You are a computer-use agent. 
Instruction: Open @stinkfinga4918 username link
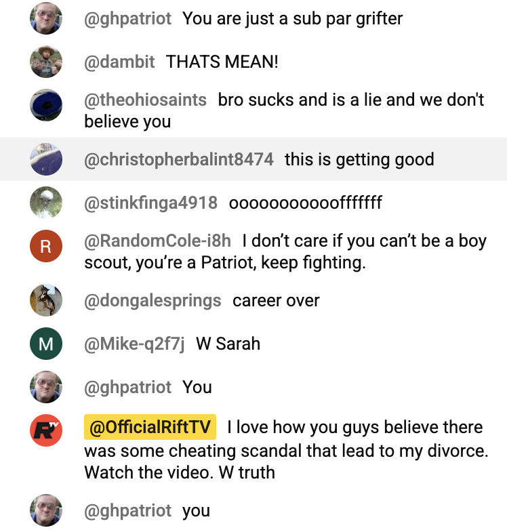150,203
